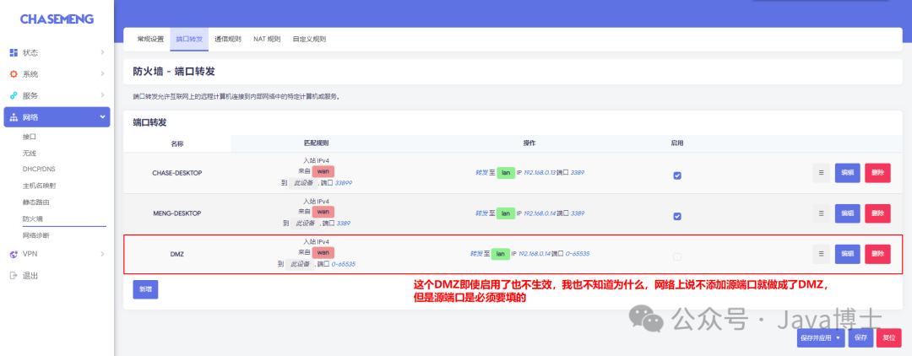Click the System gear icon in sidebar
This screenshot has width=912, height=356.
[14, 74]
